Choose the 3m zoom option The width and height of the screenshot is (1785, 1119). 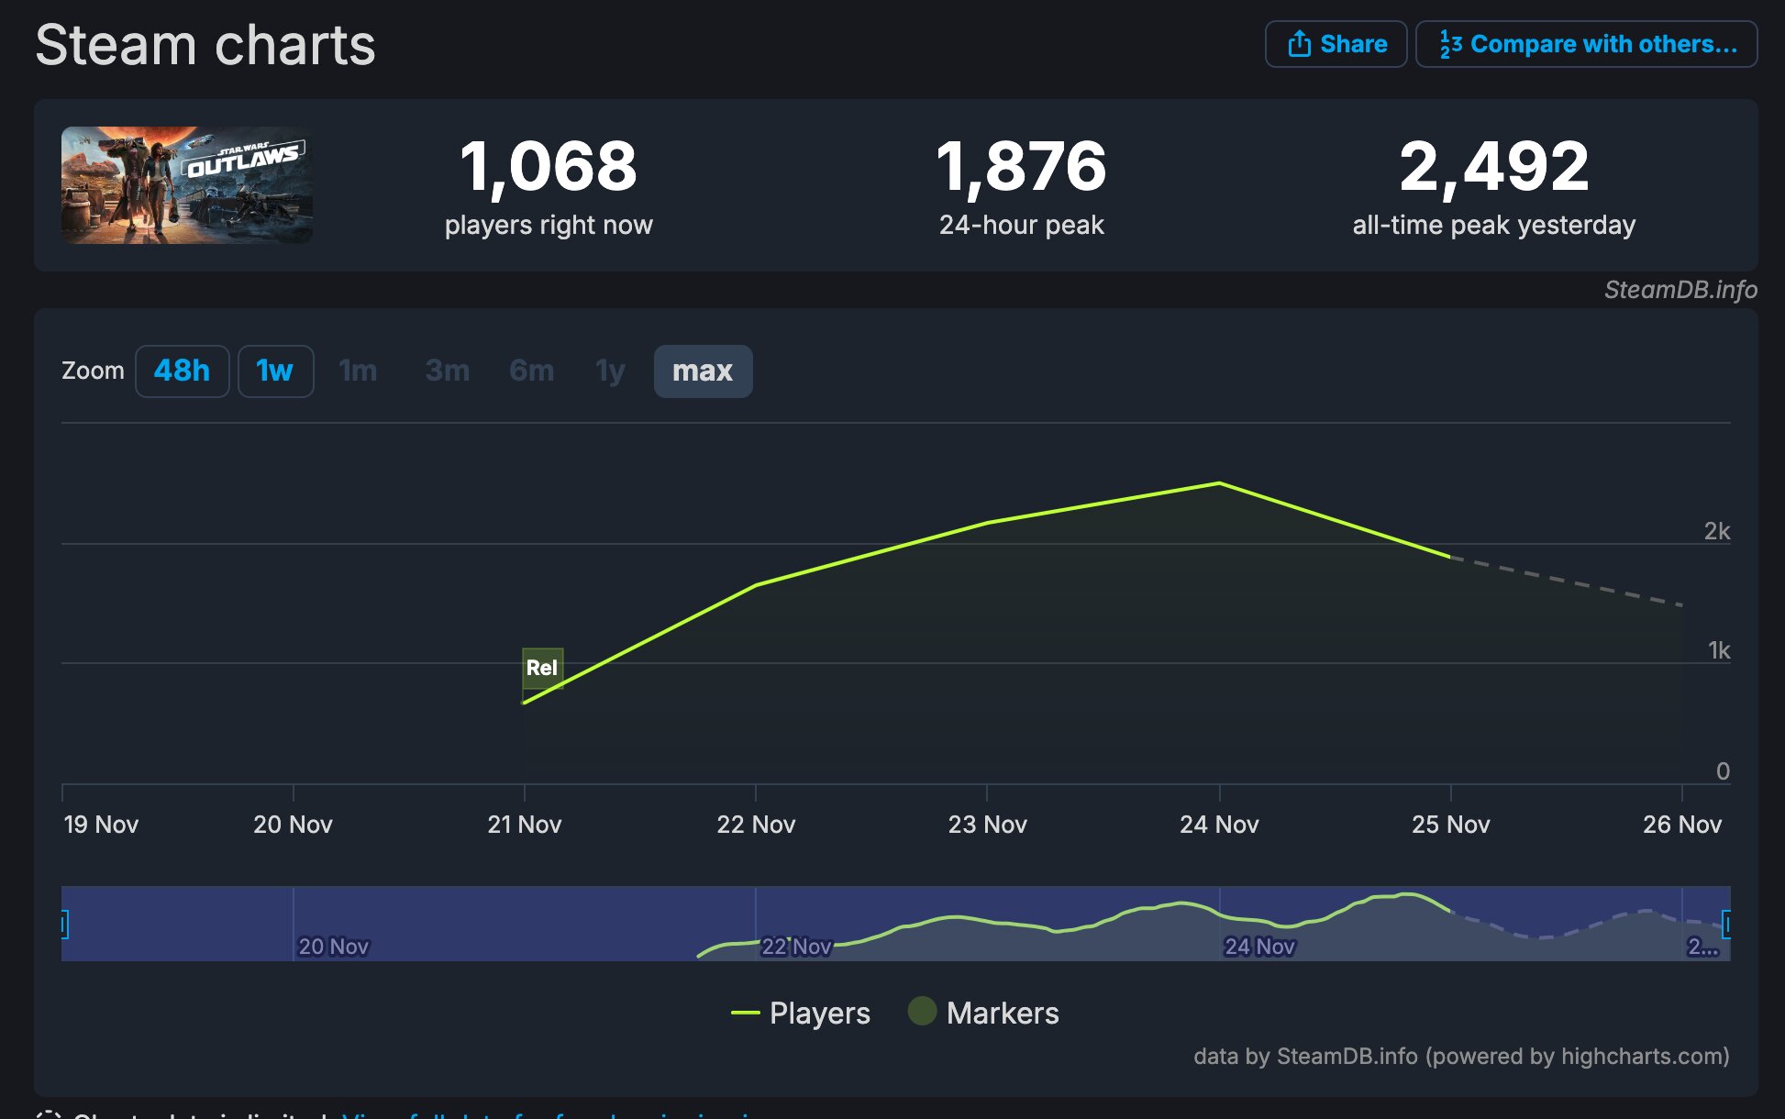(x=448, y=371)
